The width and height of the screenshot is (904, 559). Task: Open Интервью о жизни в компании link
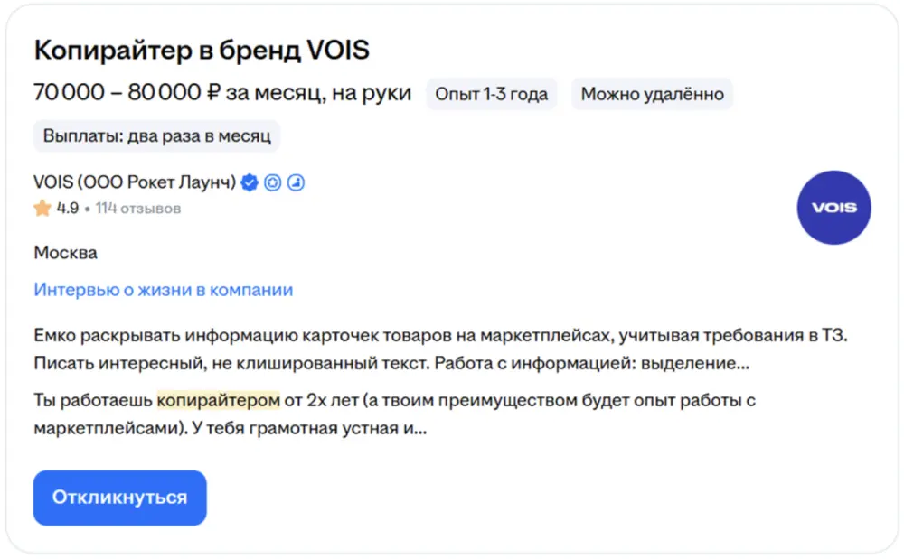[x=163, y=290]
